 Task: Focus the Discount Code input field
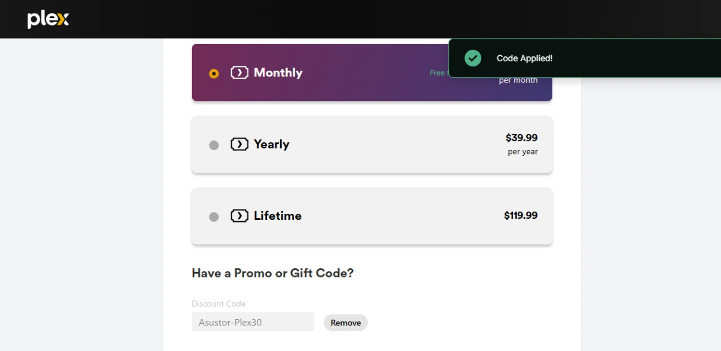[x=253, y=322]
